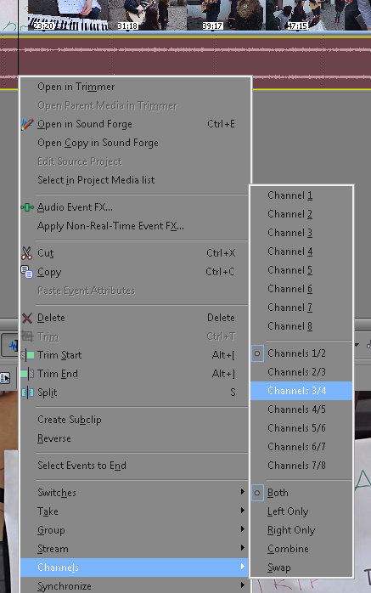This screenshot has width=371, height=593.
Task: Expand the Take submenu arrow
Action: coord(243,511)
